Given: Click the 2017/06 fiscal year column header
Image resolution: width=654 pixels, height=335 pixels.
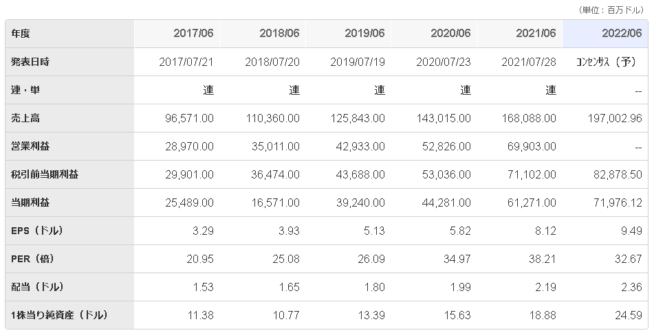Looking at the screenshot, I should [x=194, y=34].
